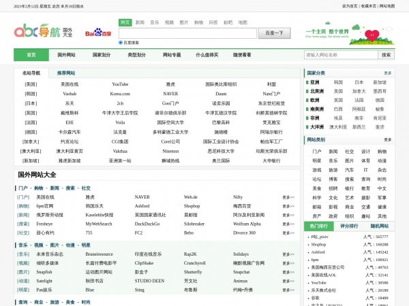Switch to the 图片 search tab
The height and width of the screenshot is (306, 409).
pos(184,22)
